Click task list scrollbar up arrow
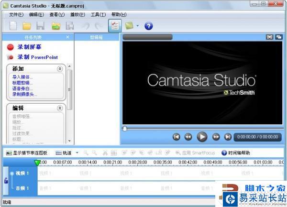 [69, 66]
